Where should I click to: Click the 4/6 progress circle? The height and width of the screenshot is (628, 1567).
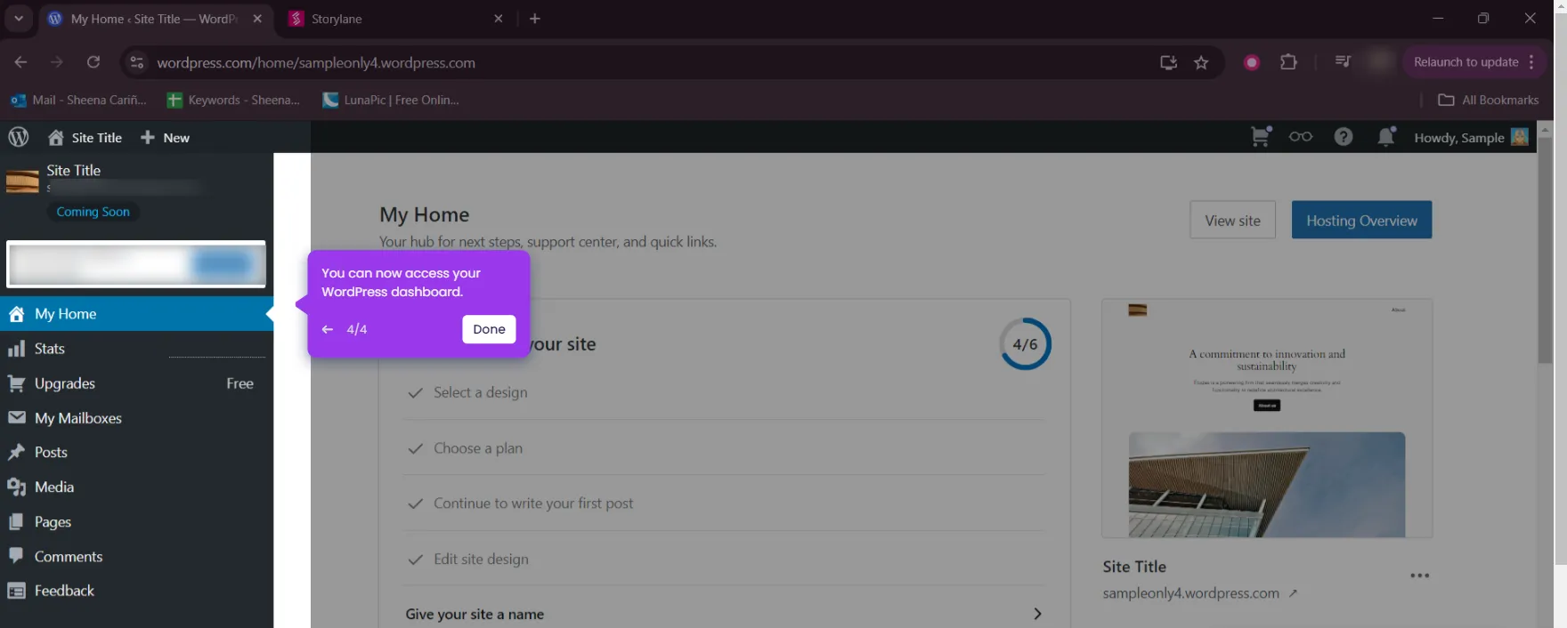1025,344
